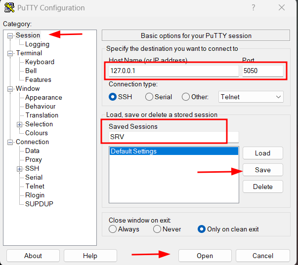
Task: Click the question mark help icon
Action: 254,8
